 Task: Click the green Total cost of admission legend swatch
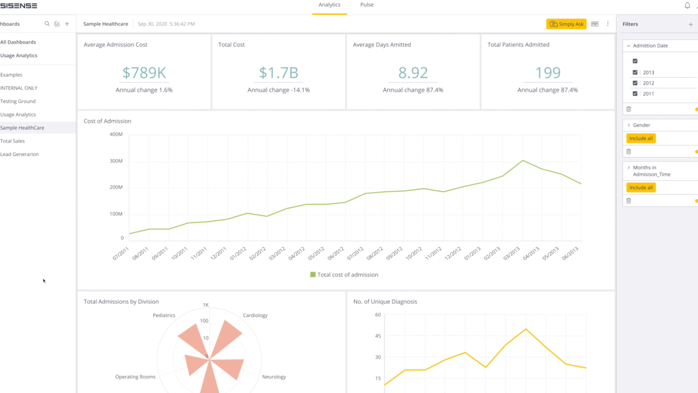tap(313, 275)
